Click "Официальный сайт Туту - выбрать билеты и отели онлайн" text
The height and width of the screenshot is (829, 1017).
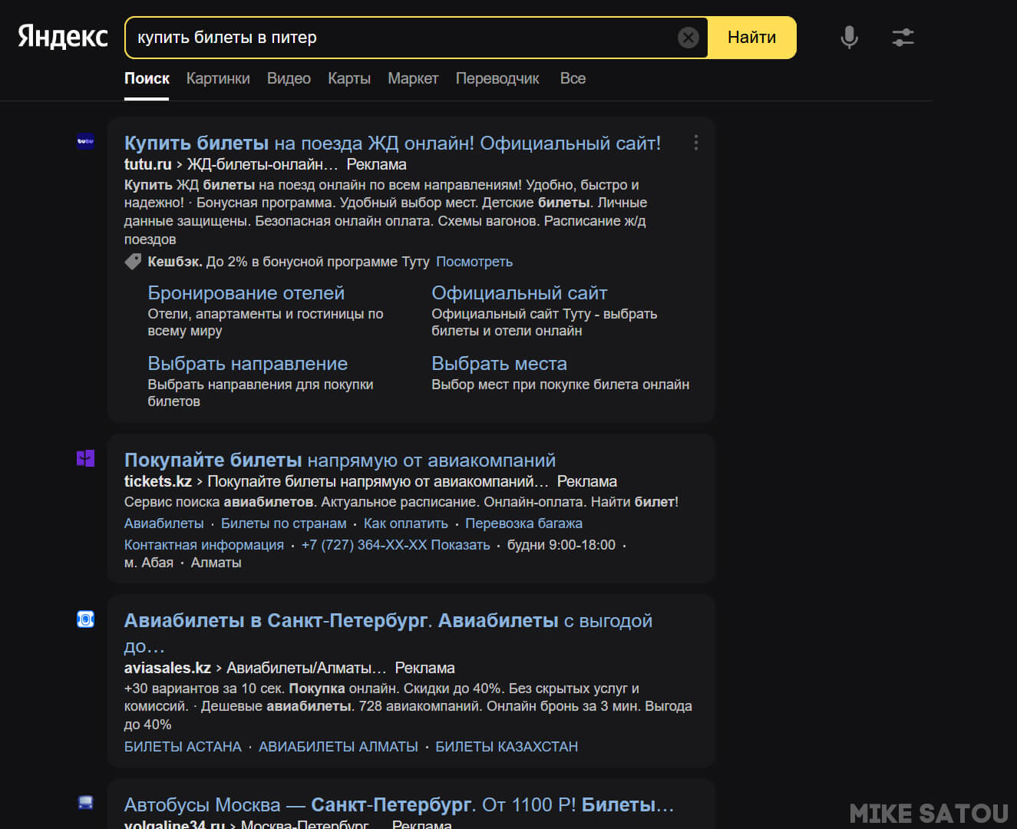544,322
